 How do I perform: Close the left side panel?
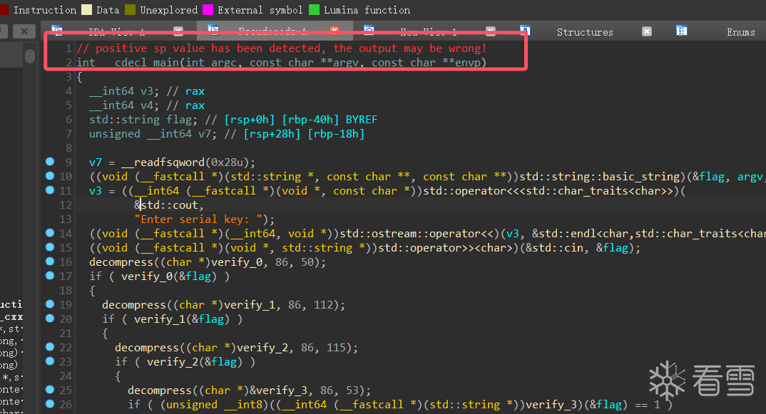pyautogui.click(x=24, y=32)
